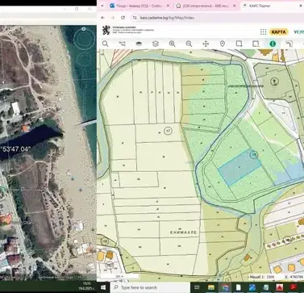The width and height of the screenshot is (304, 293).
Task: Go back in Chrome browser
Action: click(103, 18)
